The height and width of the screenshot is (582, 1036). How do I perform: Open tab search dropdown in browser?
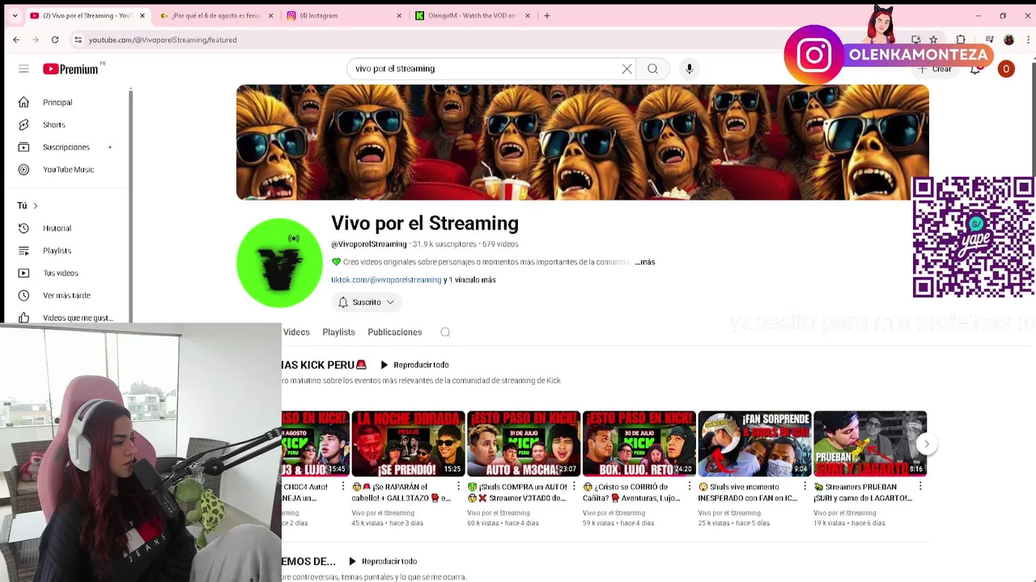click(x=15, y=15)
